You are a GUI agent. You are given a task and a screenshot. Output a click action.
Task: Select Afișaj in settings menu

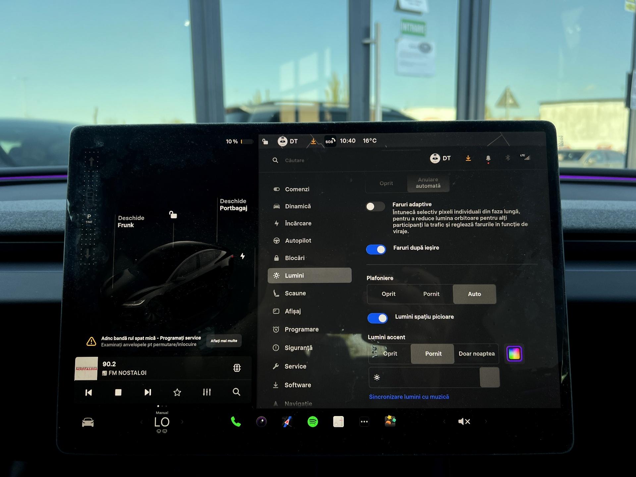point(293,311)
